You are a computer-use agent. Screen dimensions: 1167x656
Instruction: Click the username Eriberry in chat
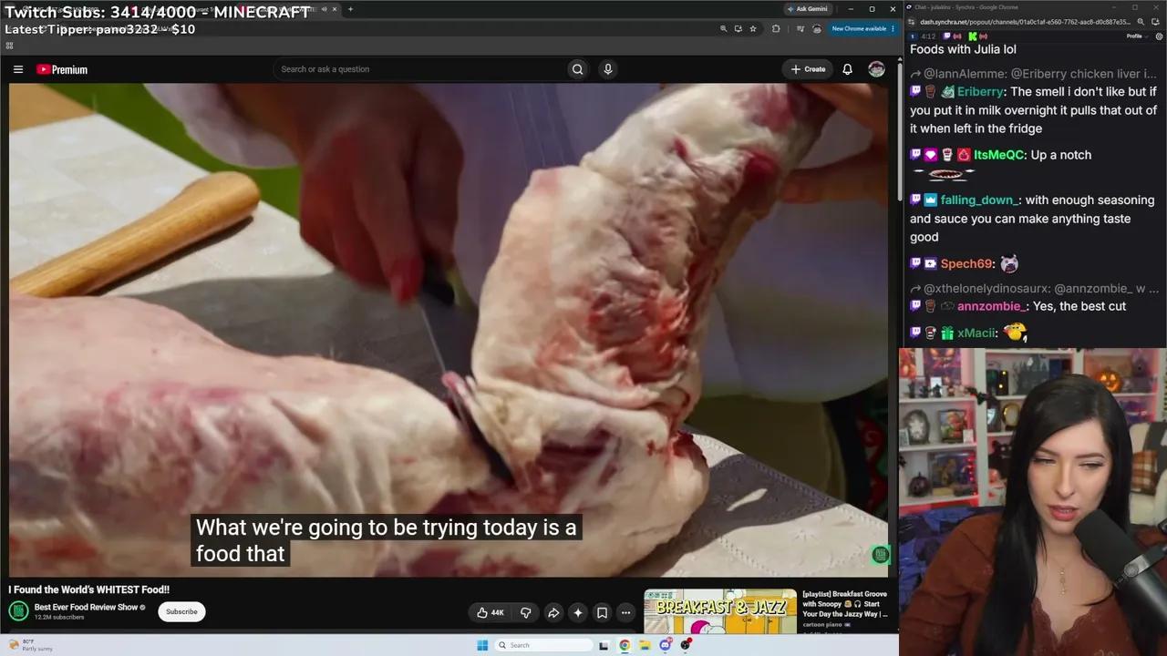point(980,91)
